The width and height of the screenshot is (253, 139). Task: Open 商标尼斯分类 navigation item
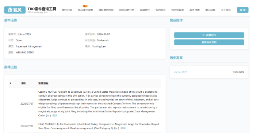tap(127, 10)
